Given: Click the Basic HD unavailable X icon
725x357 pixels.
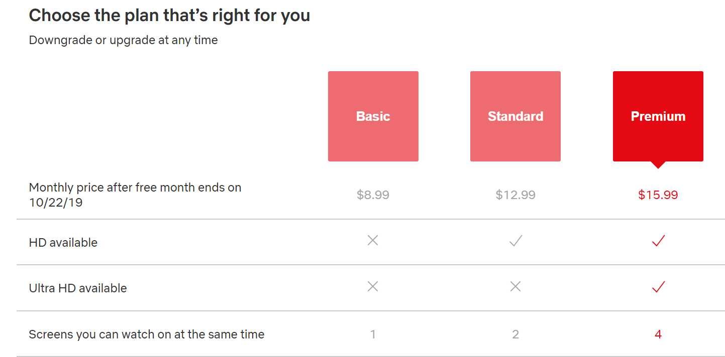Looking at the screenshot, I should pos(373,241).
